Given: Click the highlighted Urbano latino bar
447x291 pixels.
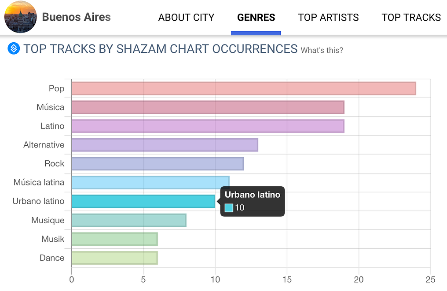Looking at the screenshot, I should [x=143, y=201].
